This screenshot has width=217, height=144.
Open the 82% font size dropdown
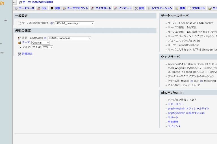pyautogui.click(x=47, y=47)
